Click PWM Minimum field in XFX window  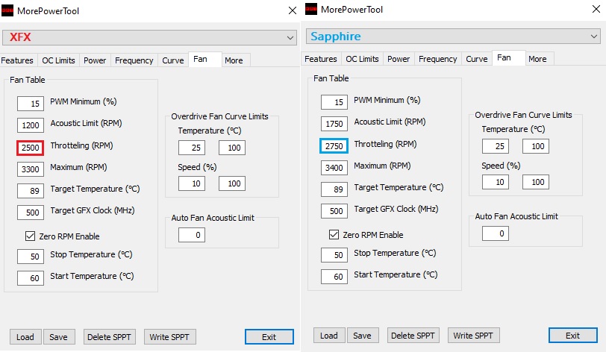click(x=31, y=104)
